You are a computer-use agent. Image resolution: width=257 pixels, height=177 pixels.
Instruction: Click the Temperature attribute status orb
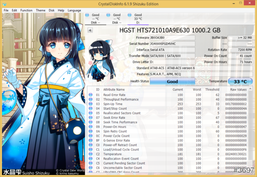tap(90, 154)
